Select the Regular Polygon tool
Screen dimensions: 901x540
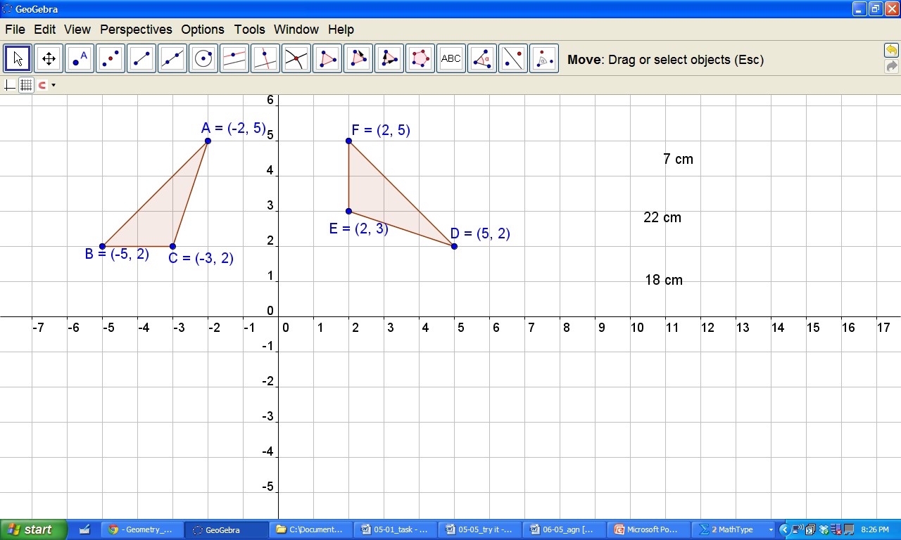click(420, 59)
